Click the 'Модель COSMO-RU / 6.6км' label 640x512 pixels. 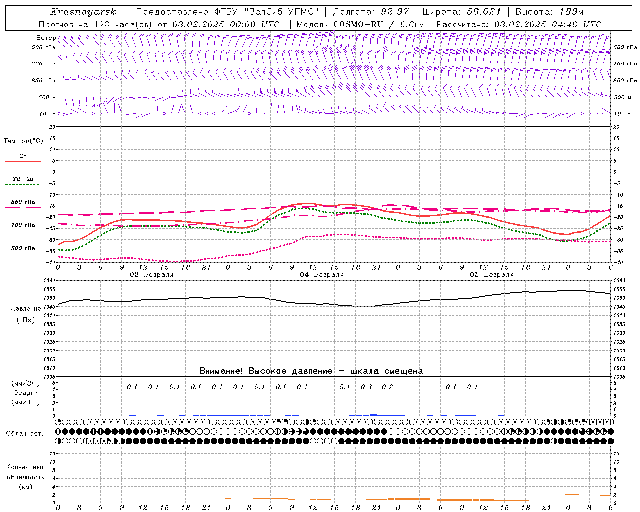360,24
